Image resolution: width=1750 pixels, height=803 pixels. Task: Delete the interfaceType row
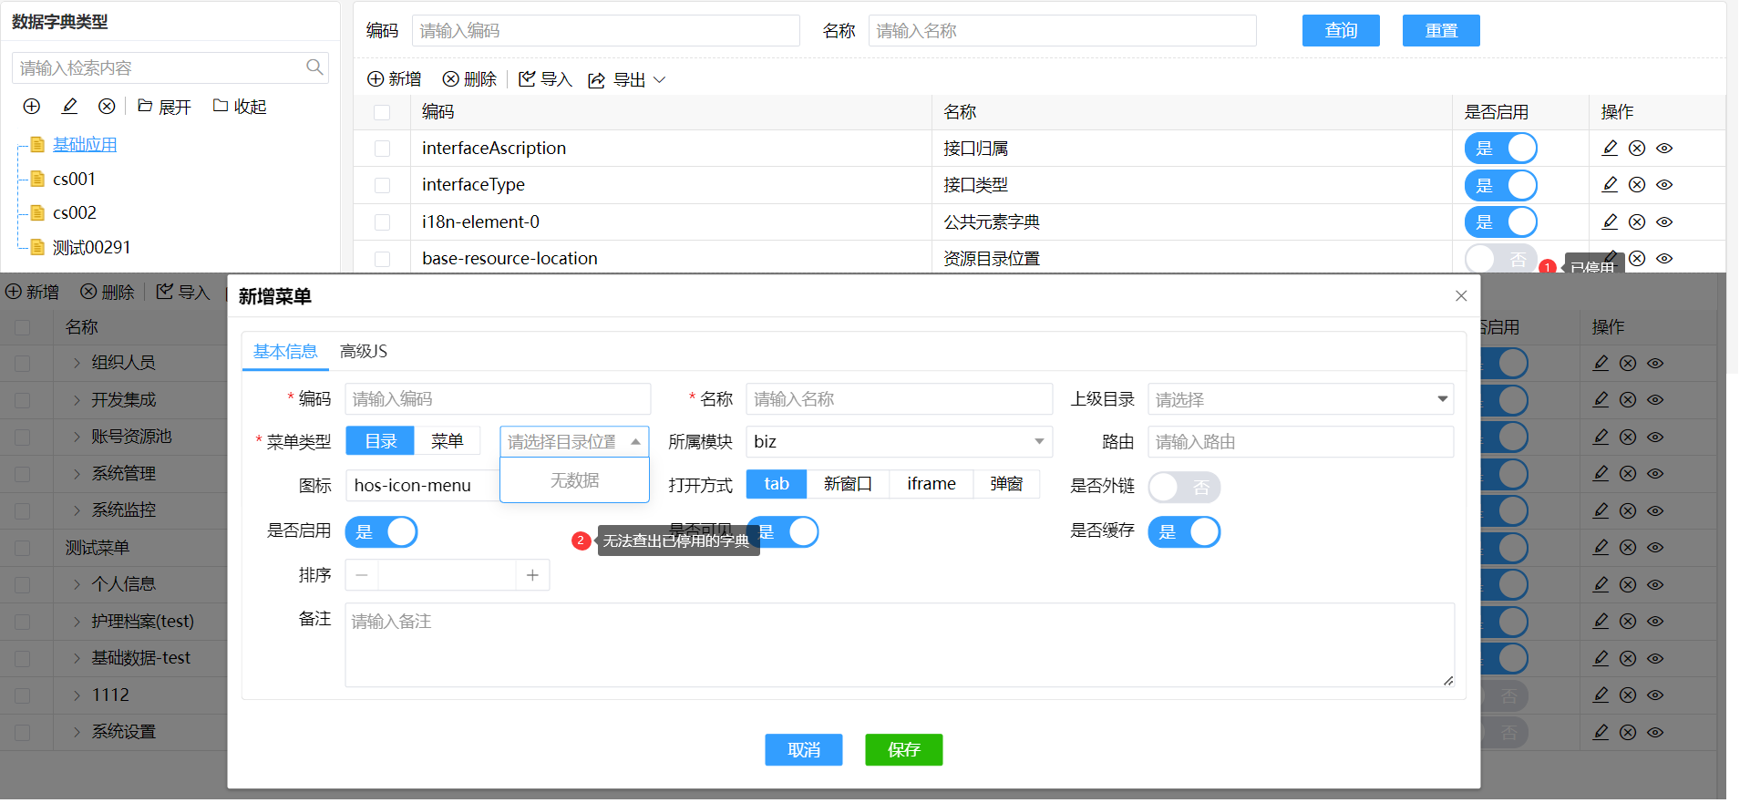coord(1637,185)
